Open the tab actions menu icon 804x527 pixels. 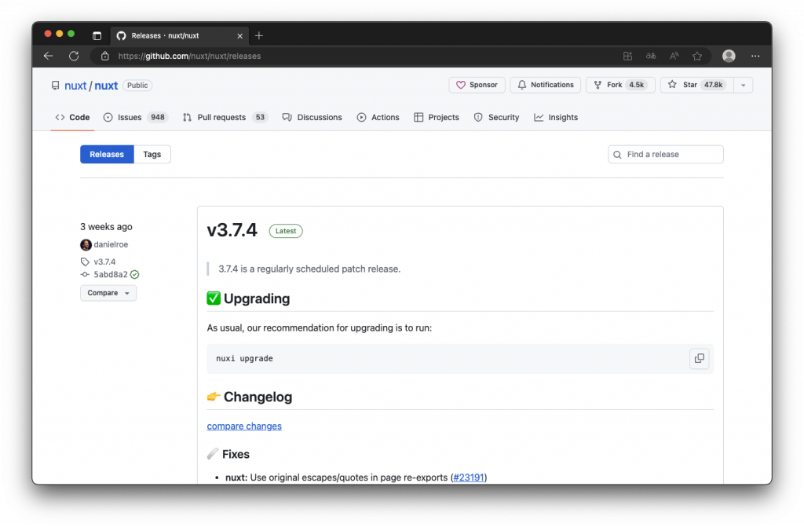(97, 35)
